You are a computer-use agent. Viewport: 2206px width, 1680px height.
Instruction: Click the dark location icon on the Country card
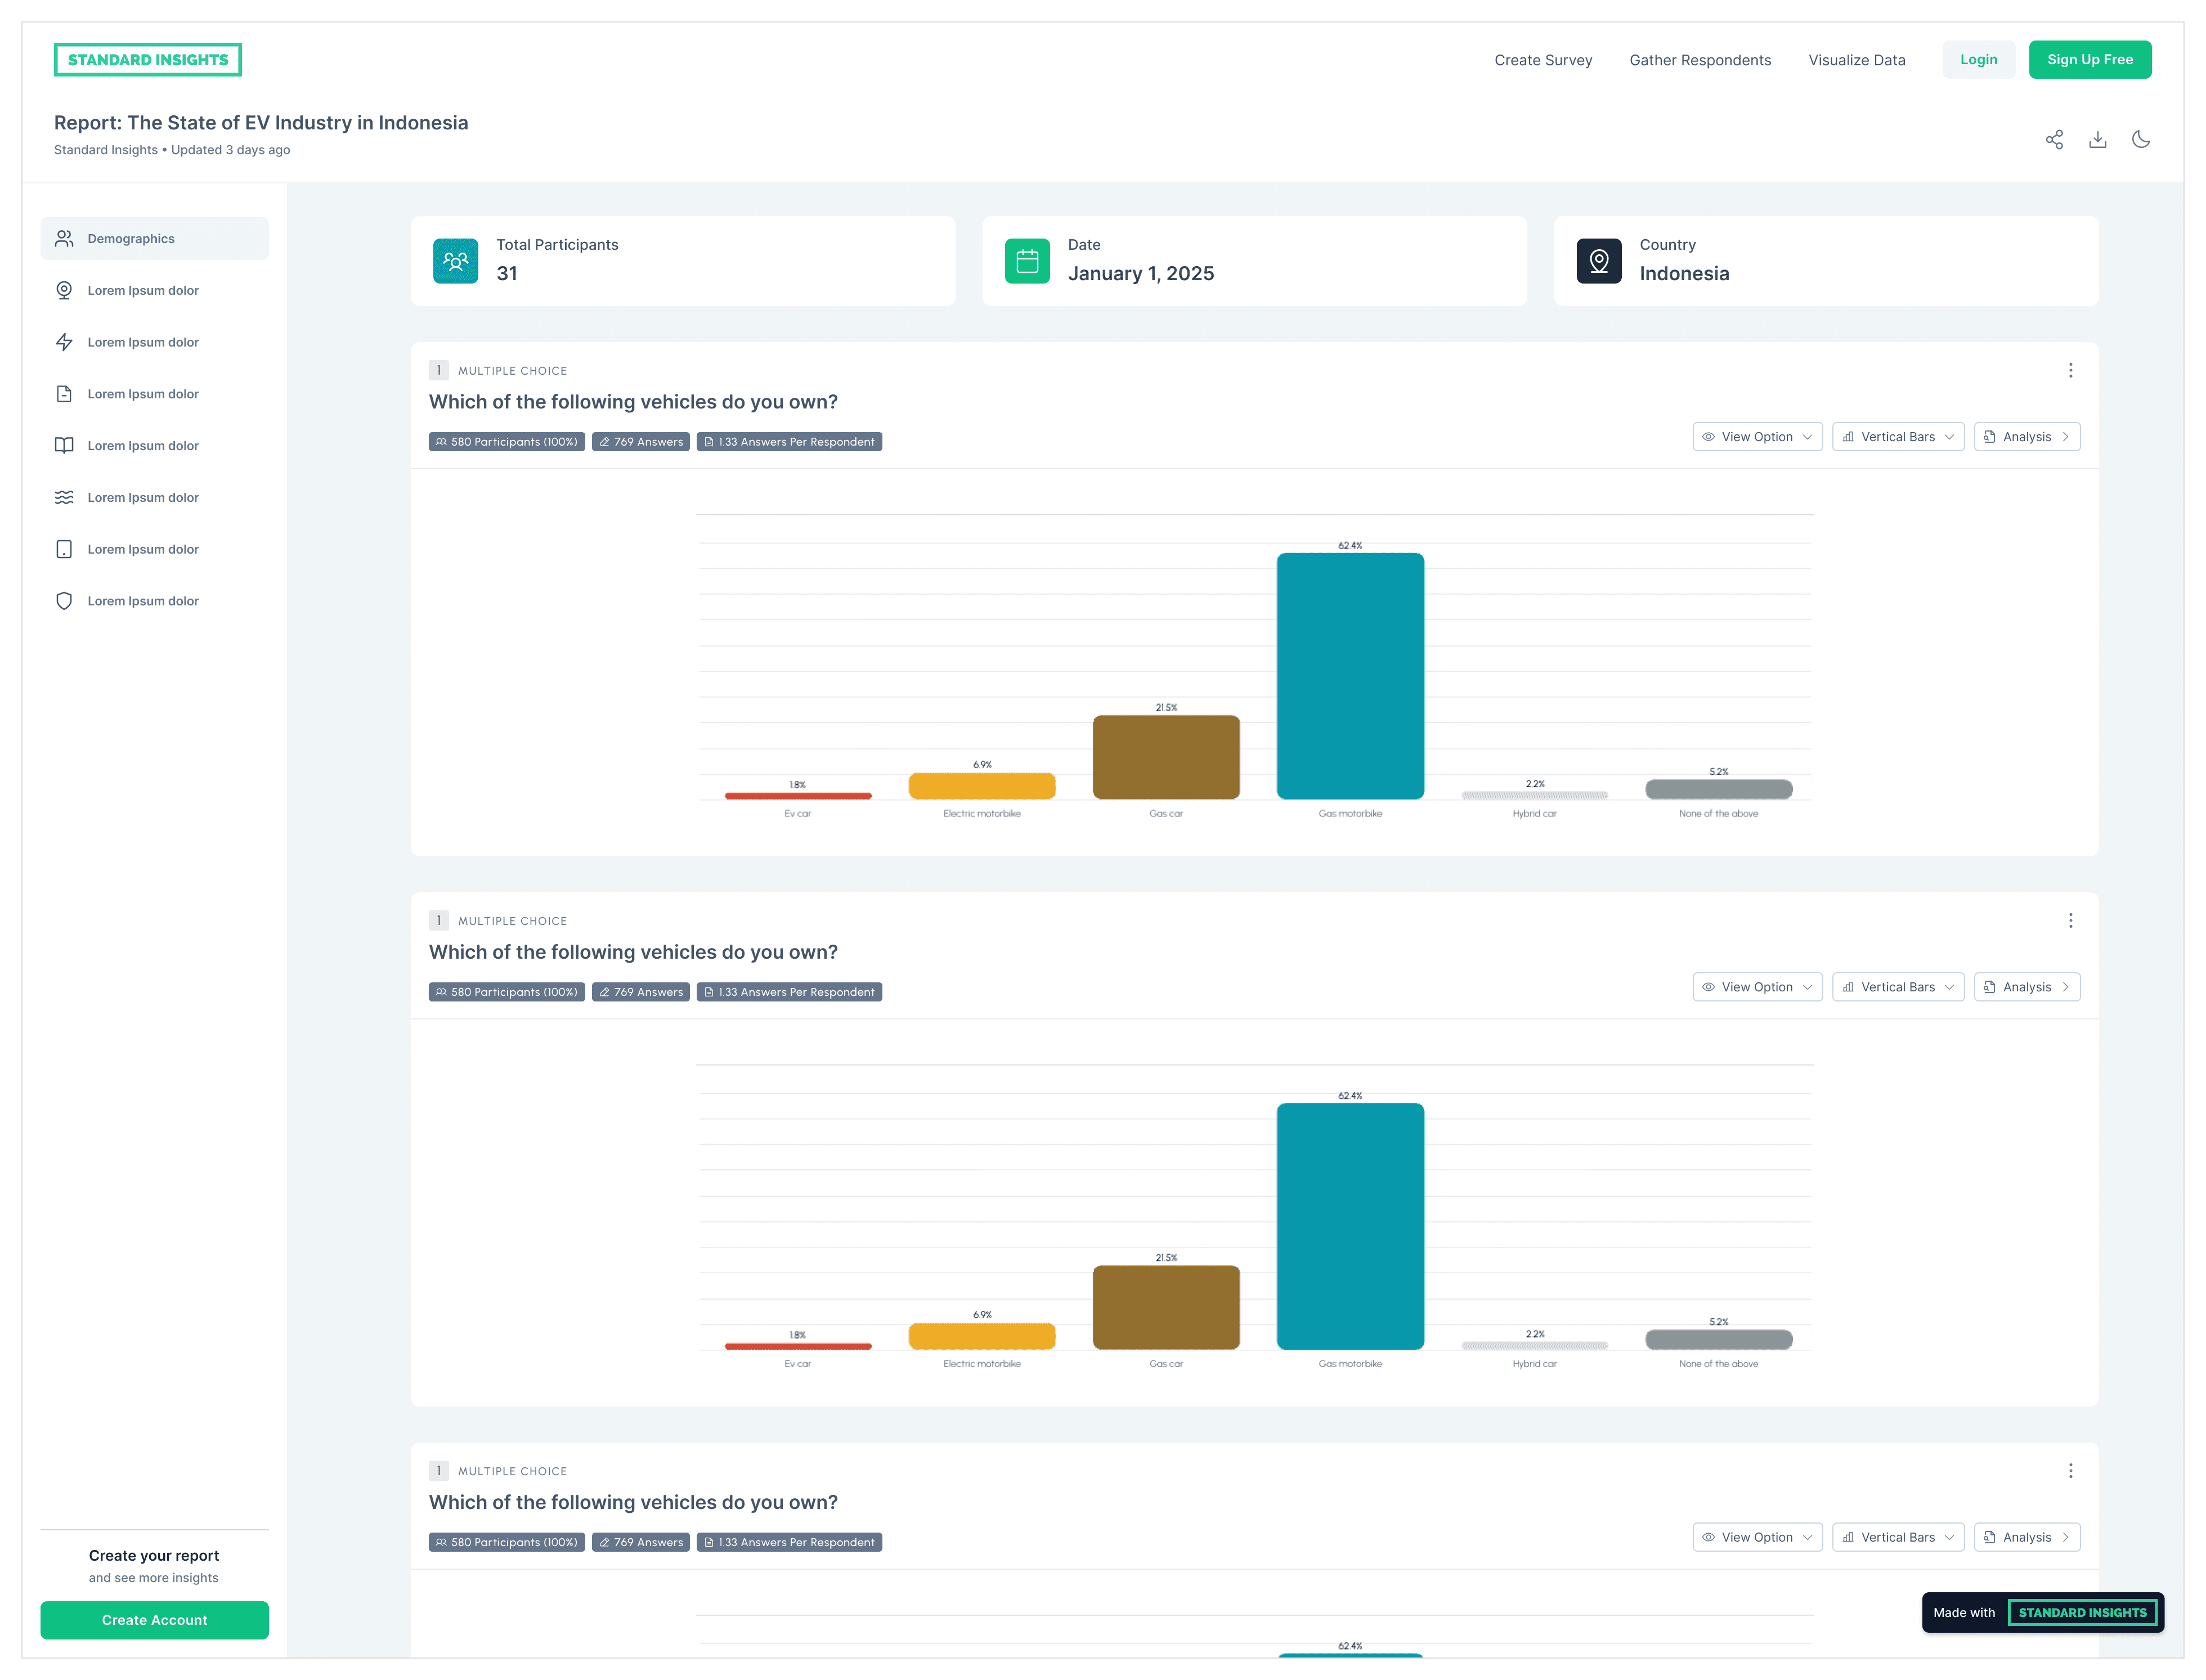1599,262
